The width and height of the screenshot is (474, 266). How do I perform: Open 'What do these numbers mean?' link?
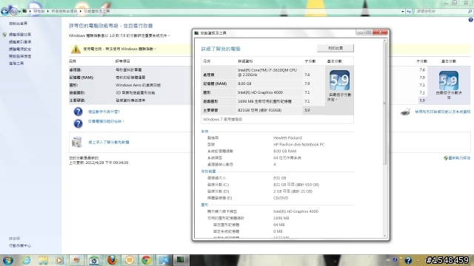(x=104, y=112)
